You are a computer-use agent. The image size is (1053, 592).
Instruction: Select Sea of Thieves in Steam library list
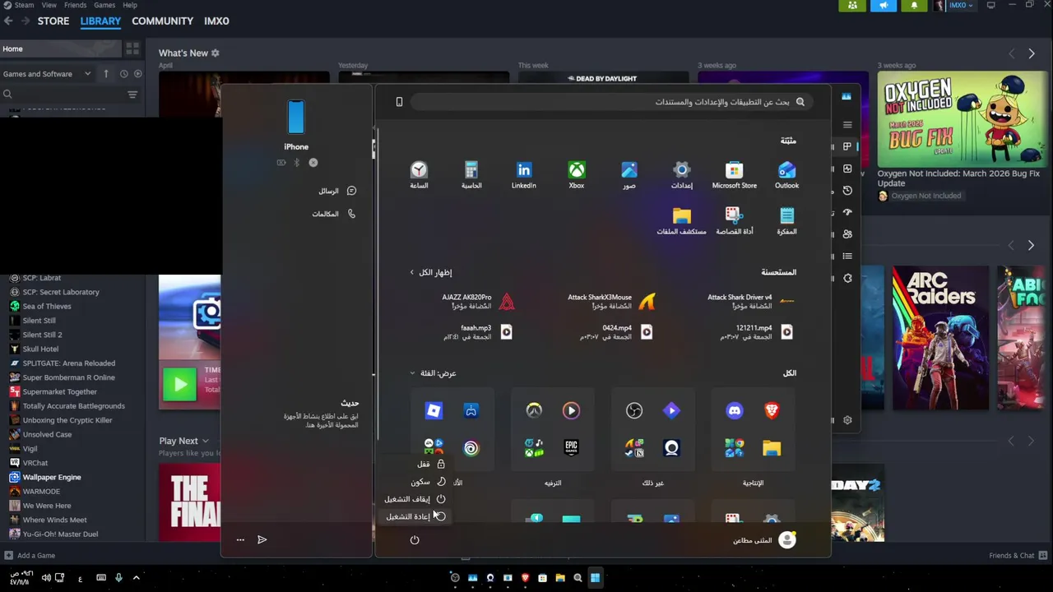point(47,306)
